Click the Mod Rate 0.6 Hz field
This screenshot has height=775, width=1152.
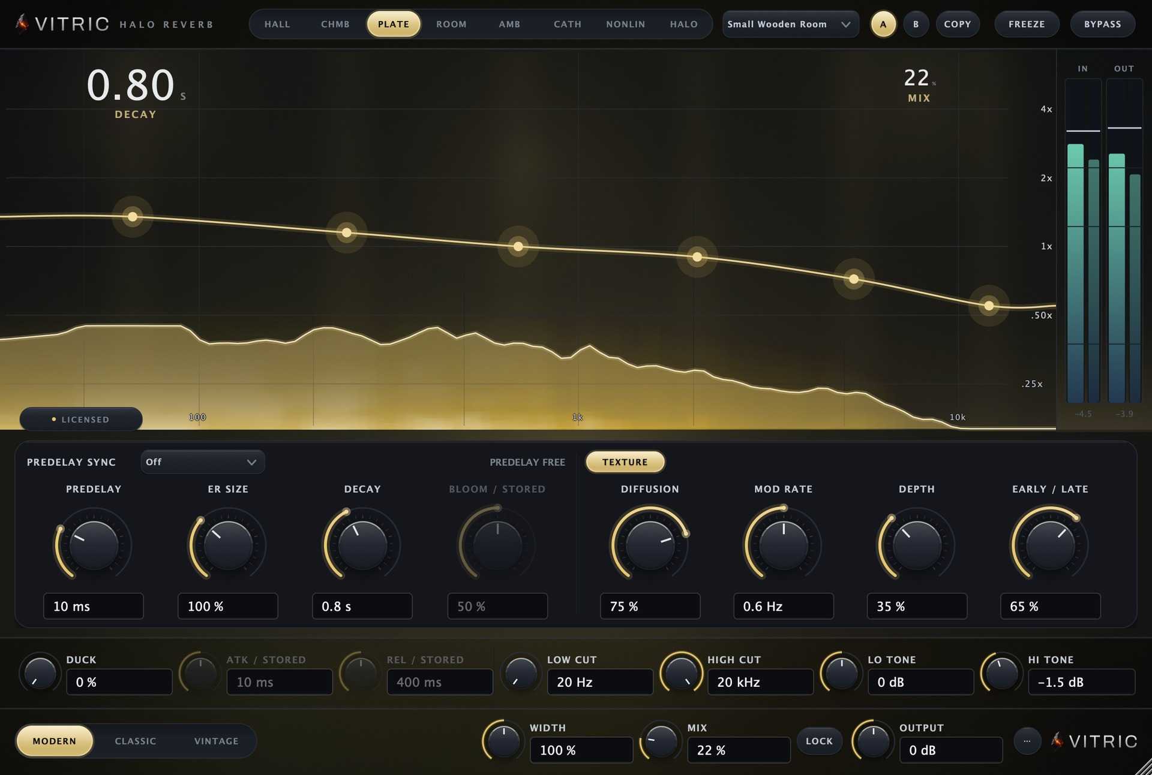coord(784,606)
